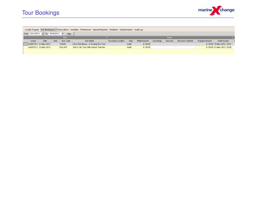Click the Purchase Location column header

pyautogui.click(x=116, y=41)
